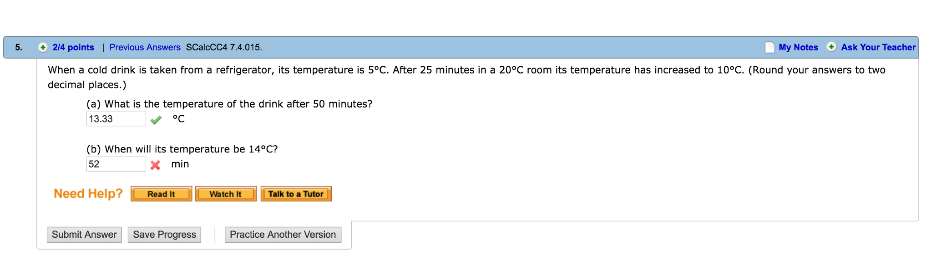This screenshot has height=260, width=931.
Task: Focus the part (b) answer field containing 52
Action: click(116, 164)
